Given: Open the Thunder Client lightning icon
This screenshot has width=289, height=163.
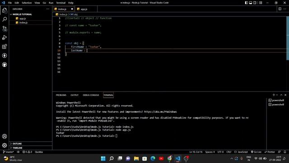Looking at the screenshot, I should tap(5, 56).
